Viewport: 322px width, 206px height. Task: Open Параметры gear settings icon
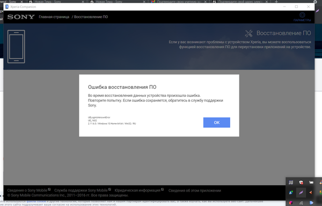302,17
